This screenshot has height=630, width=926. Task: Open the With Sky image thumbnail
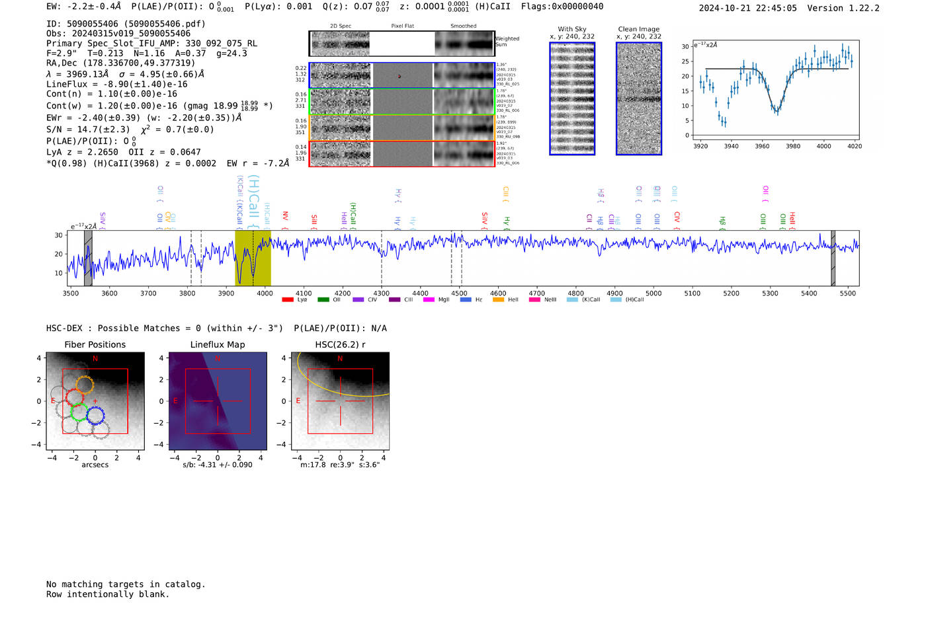572,98
